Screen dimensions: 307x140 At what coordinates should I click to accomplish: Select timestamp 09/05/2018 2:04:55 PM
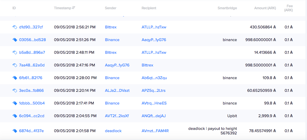pos(75,116)
